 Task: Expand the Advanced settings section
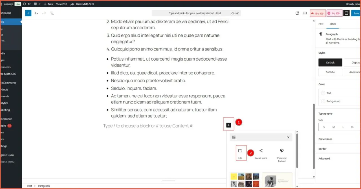(324, 158)
